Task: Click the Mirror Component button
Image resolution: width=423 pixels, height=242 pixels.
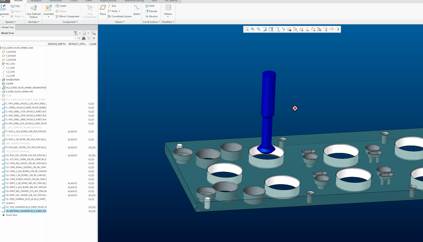Action: point(67,16)
